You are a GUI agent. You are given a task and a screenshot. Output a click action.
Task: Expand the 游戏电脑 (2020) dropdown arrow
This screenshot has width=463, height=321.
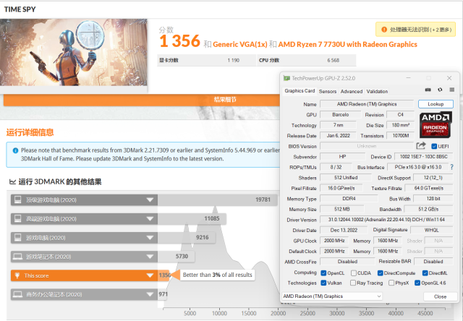150,238
